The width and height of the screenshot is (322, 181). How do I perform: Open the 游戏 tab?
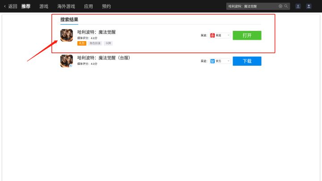click(x=44, y=6)
